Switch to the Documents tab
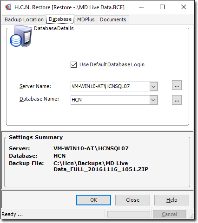The width and height of the screenshot is (198, 223). coord(113,19)
